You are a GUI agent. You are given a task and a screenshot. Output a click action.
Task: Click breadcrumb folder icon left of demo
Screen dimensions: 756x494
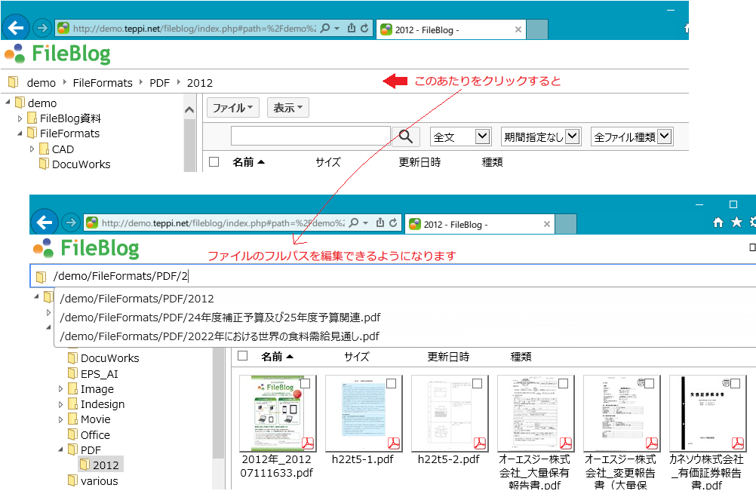tap(14, 82)
